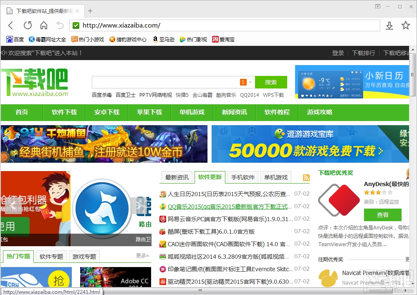The image size is (417, 295).
Task: Select the 热门专题 tab
Action: tap(18, 256)
